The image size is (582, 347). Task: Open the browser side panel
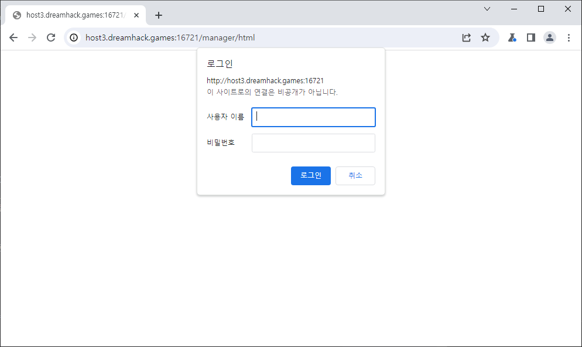coord(531,38)
